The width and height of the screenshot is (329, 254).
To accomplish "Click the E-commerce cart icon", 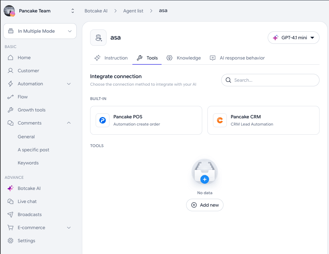I will 10,228.
